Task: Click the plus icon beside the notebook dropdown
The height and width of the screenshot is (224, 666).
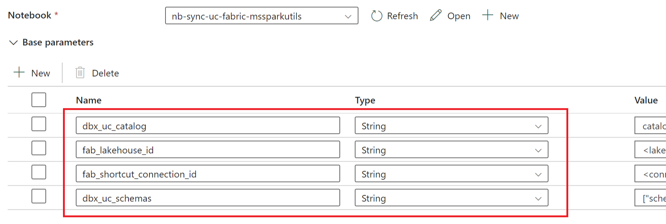Action: coord(488,15)
